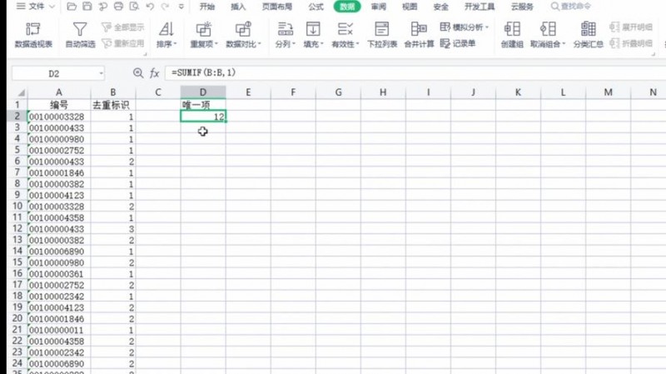Image resolution: width=666 pixels, height=374 pixels.
Task: Open the 排序 sort dropdown
Action: pyautogui.click(x=166, y=35)
